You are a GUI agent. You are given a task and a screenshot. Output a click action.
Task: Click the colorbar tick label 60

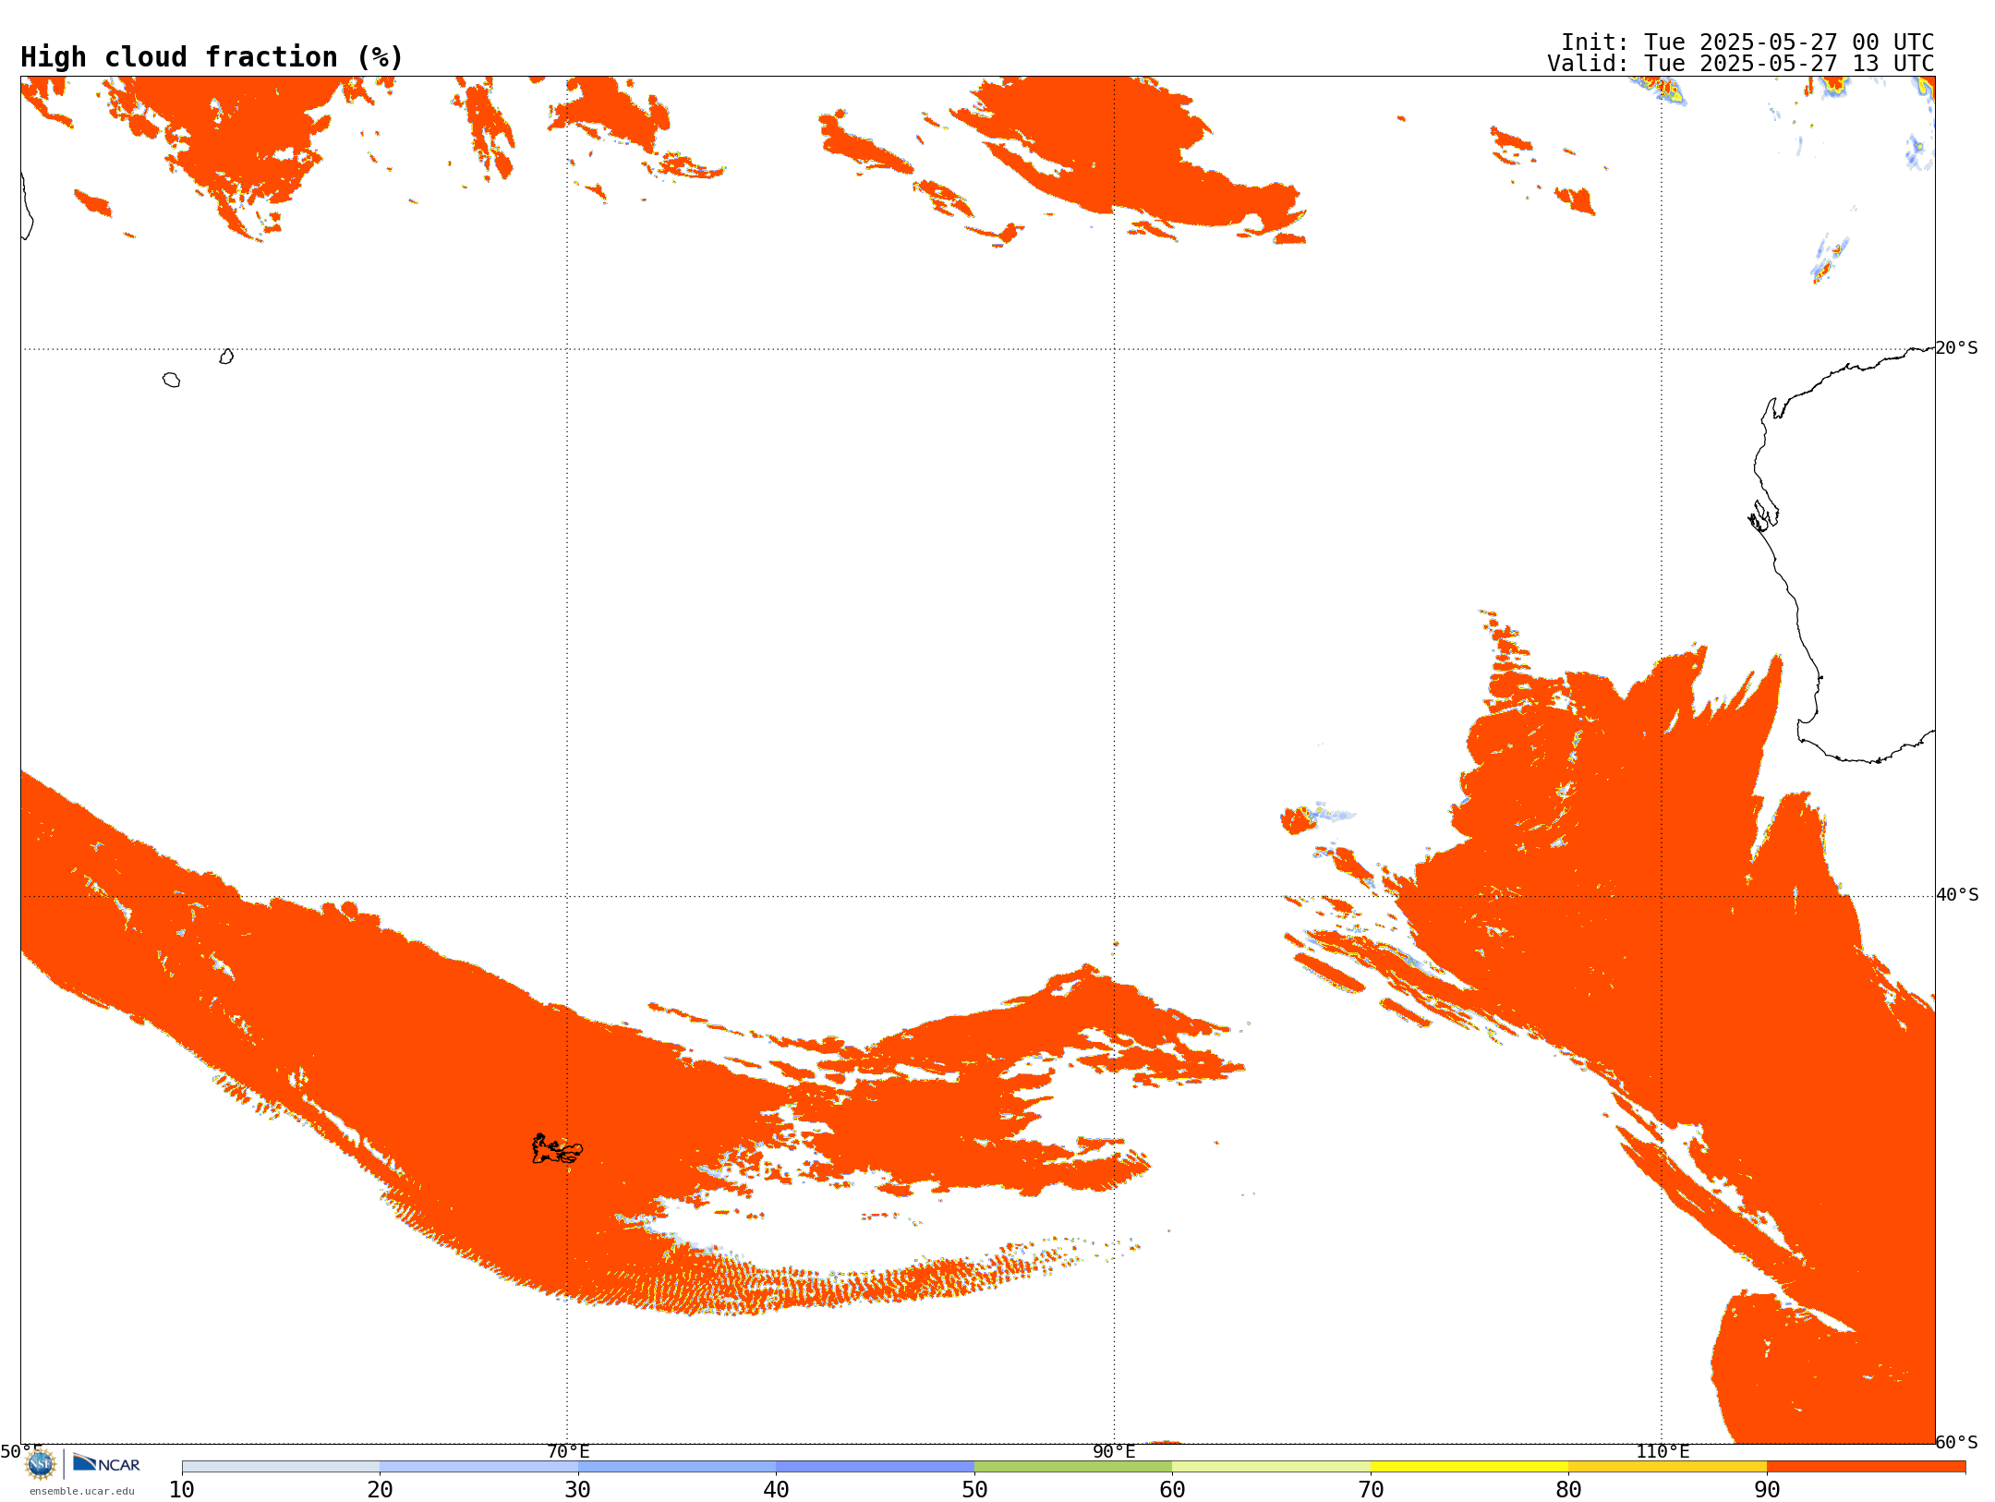(1172, 1490)
